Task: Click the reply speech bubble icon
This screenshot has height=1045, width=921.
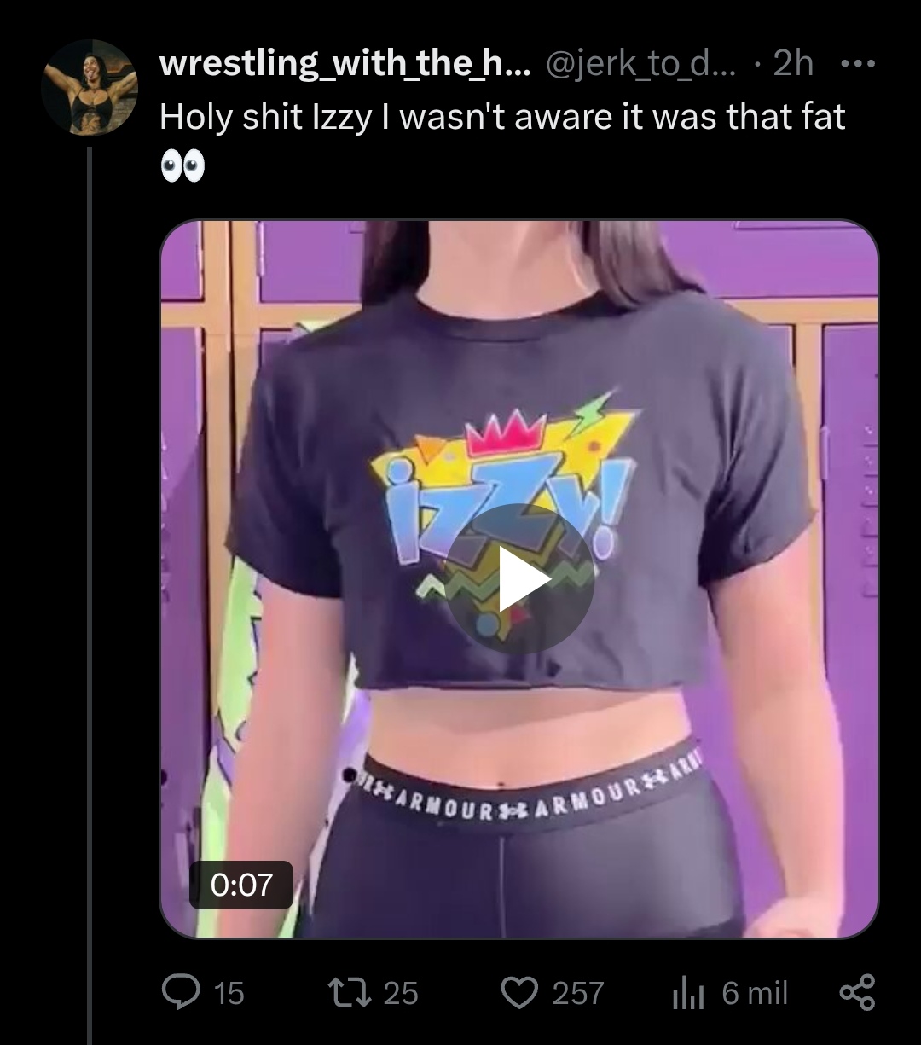Action: (x=179, y=992)
